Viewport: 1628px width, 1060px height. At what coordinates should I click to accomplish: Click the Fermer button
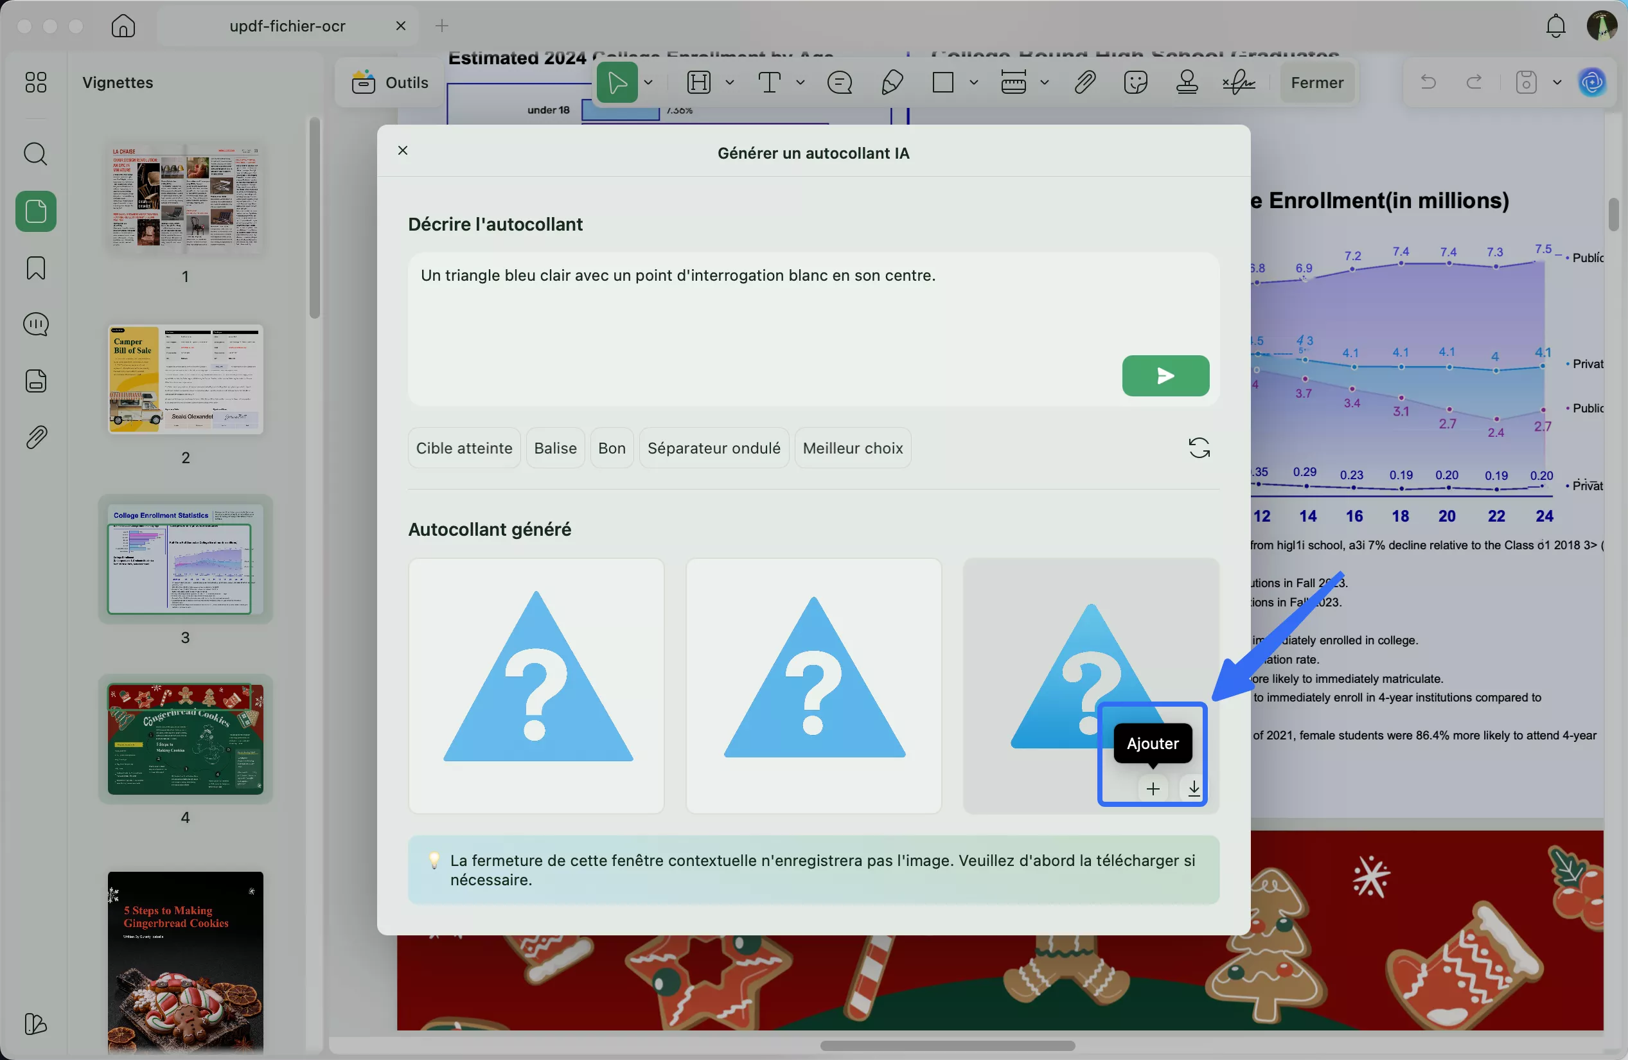tap(1317, 83)
